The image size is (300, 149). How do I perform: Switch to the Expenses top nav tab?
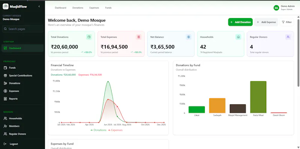click(94, 8)
